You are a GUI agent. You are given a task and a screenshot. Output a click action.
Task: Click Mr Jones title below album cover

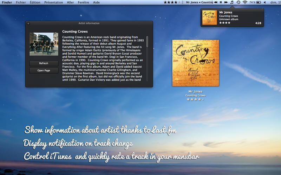196,91
